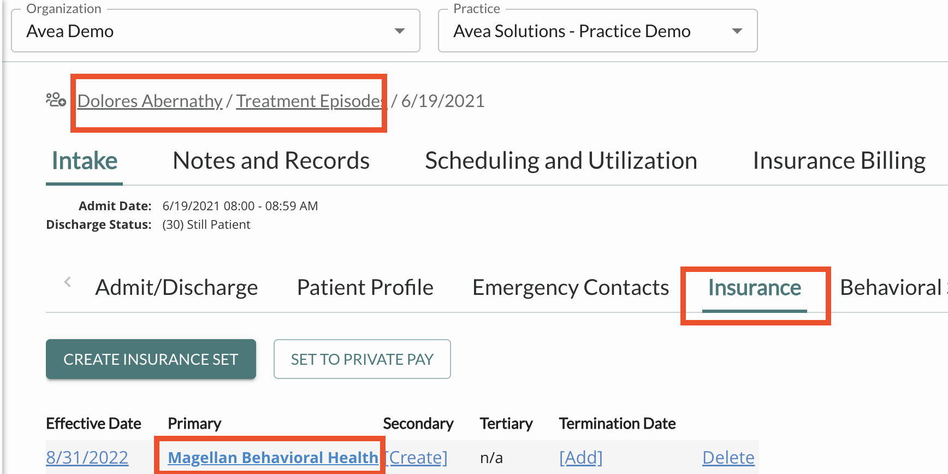Switch to the Notes and Records tab
Screen dimensions: 948x474
pos(271,160)
